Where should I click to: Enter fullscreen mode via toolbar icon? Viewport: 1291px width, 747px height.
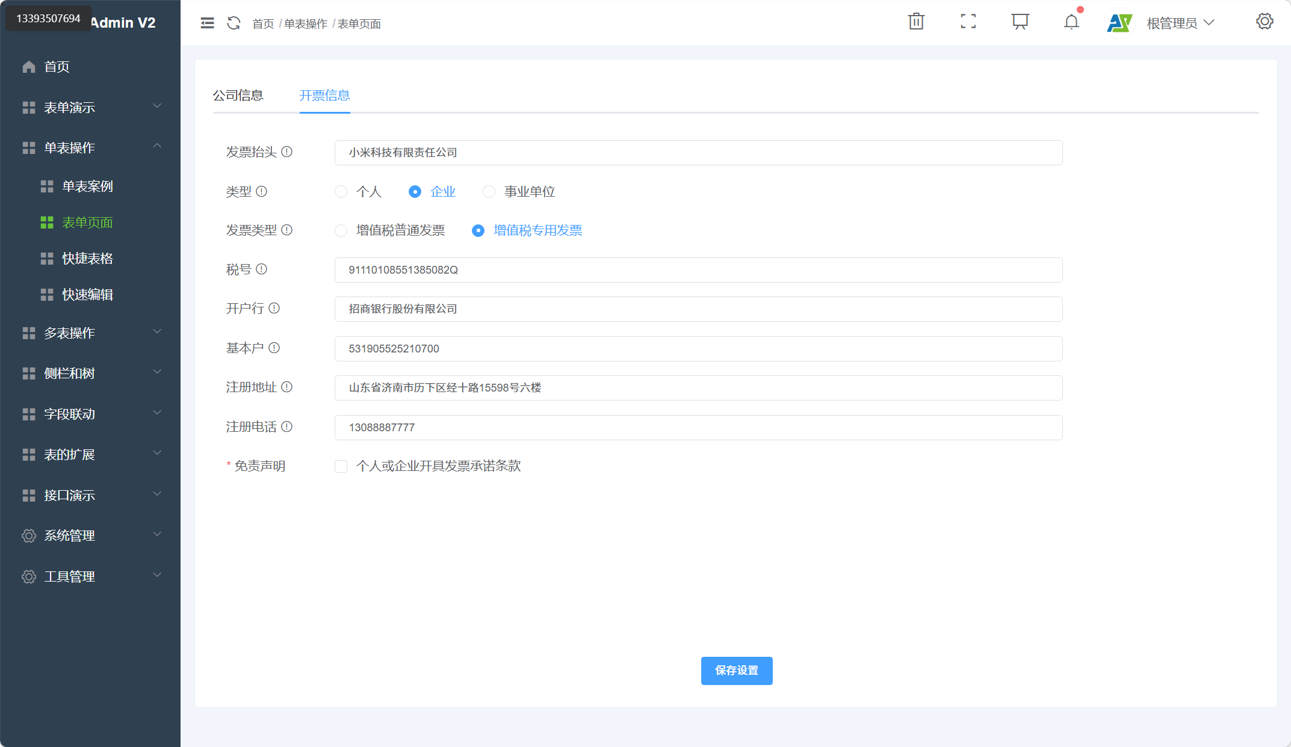click(968, 22)
